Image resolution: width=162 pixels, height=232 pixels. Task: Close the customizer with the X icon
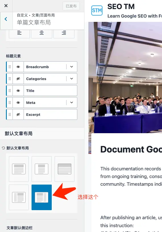6,6
